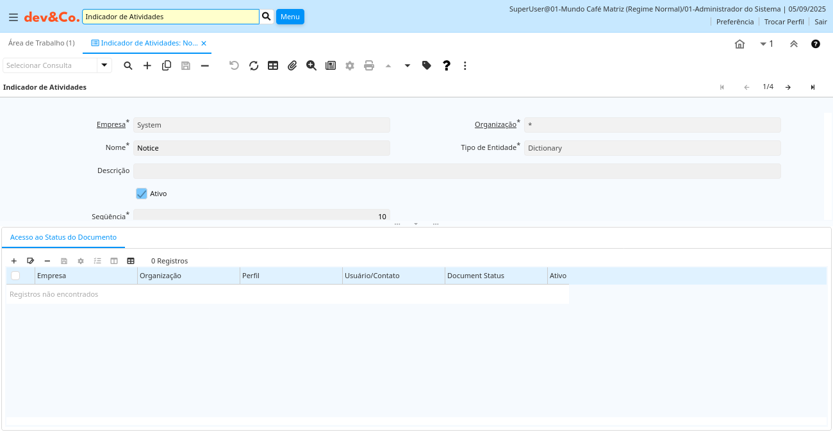Expand the more options vertical dots menu
The height and width of the screenshot is (432, 833).
click(x=465, y=65)
